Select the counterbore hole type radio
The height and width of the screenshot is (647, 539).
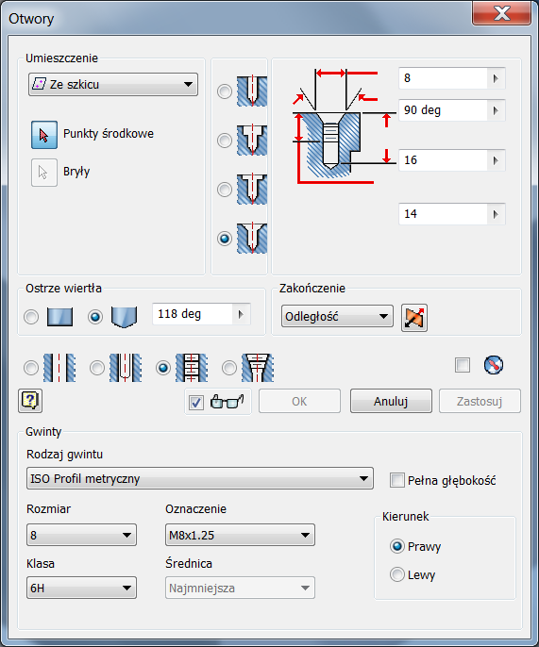pyautogui.click(x=225, y=141)
